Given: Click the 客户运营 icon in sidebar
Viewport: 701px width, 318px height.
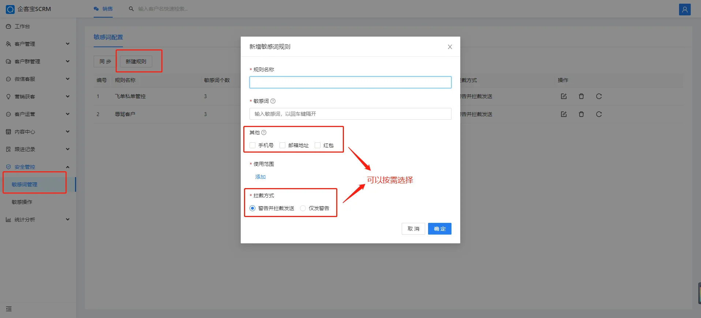Looking at the screenshot, I should tap(8, 114).
